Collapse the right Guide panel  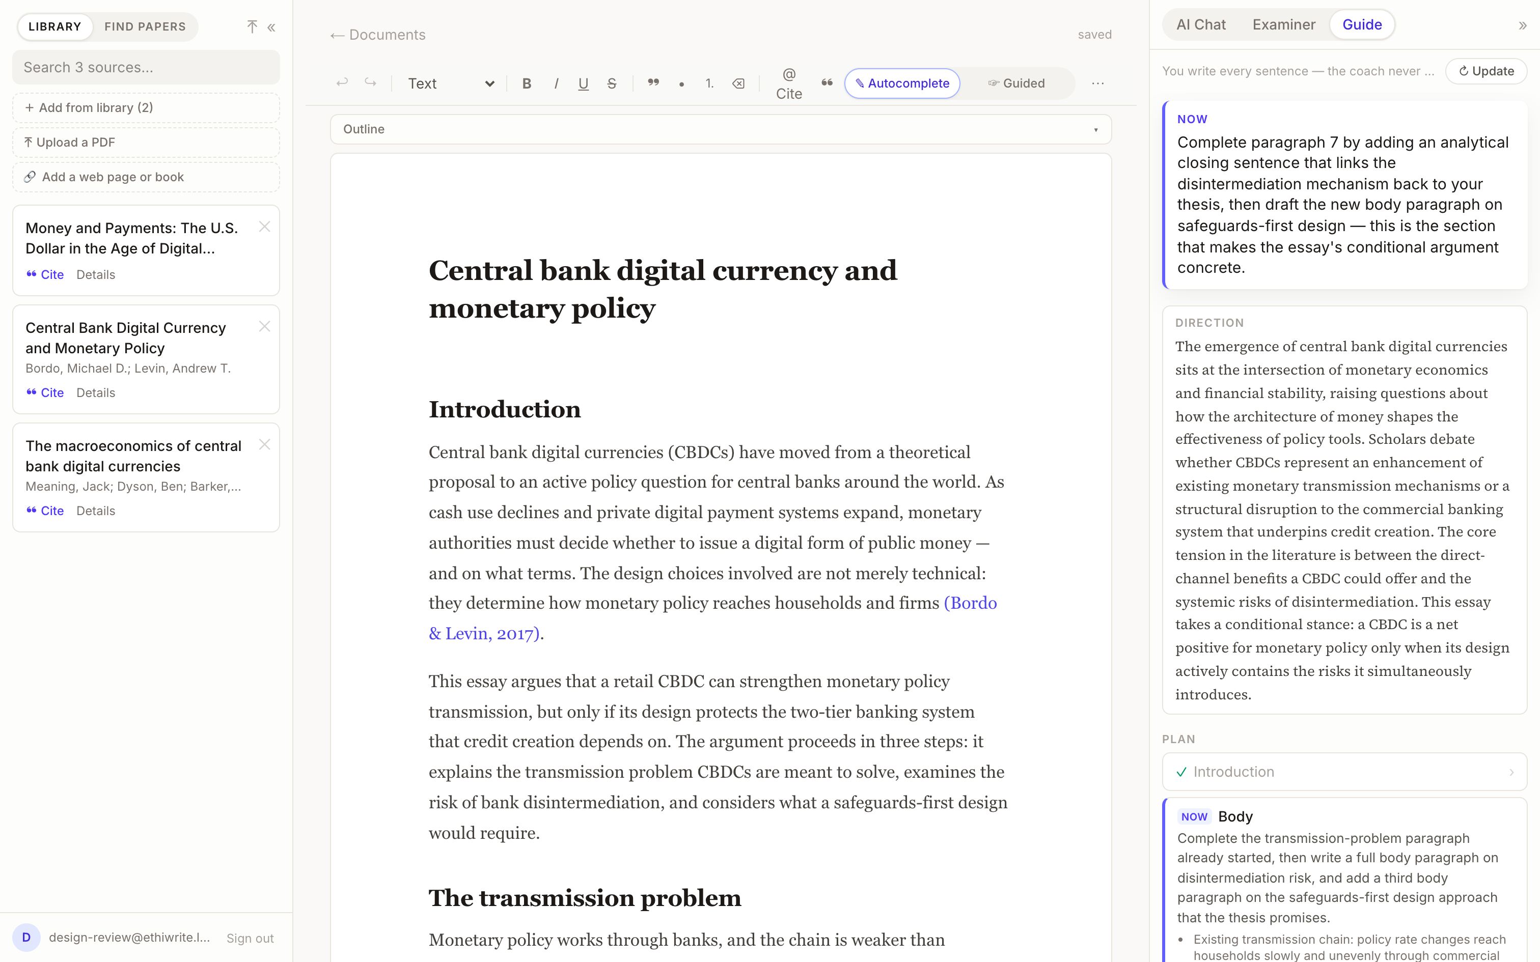[x=1522, y=25]
